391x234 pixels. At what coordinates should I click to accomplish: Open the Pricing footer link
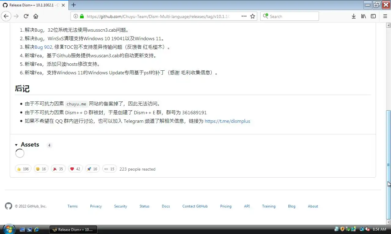tap(226, 206)
